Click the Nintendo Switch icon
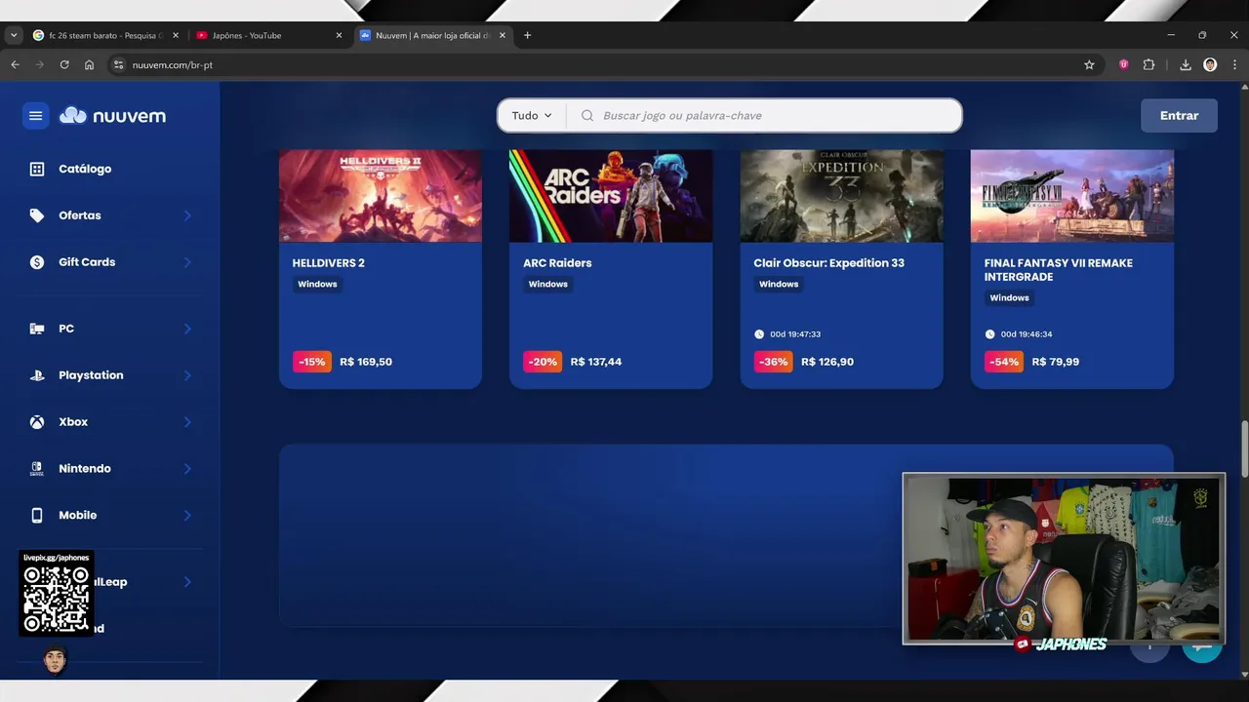 pos(37,469)
